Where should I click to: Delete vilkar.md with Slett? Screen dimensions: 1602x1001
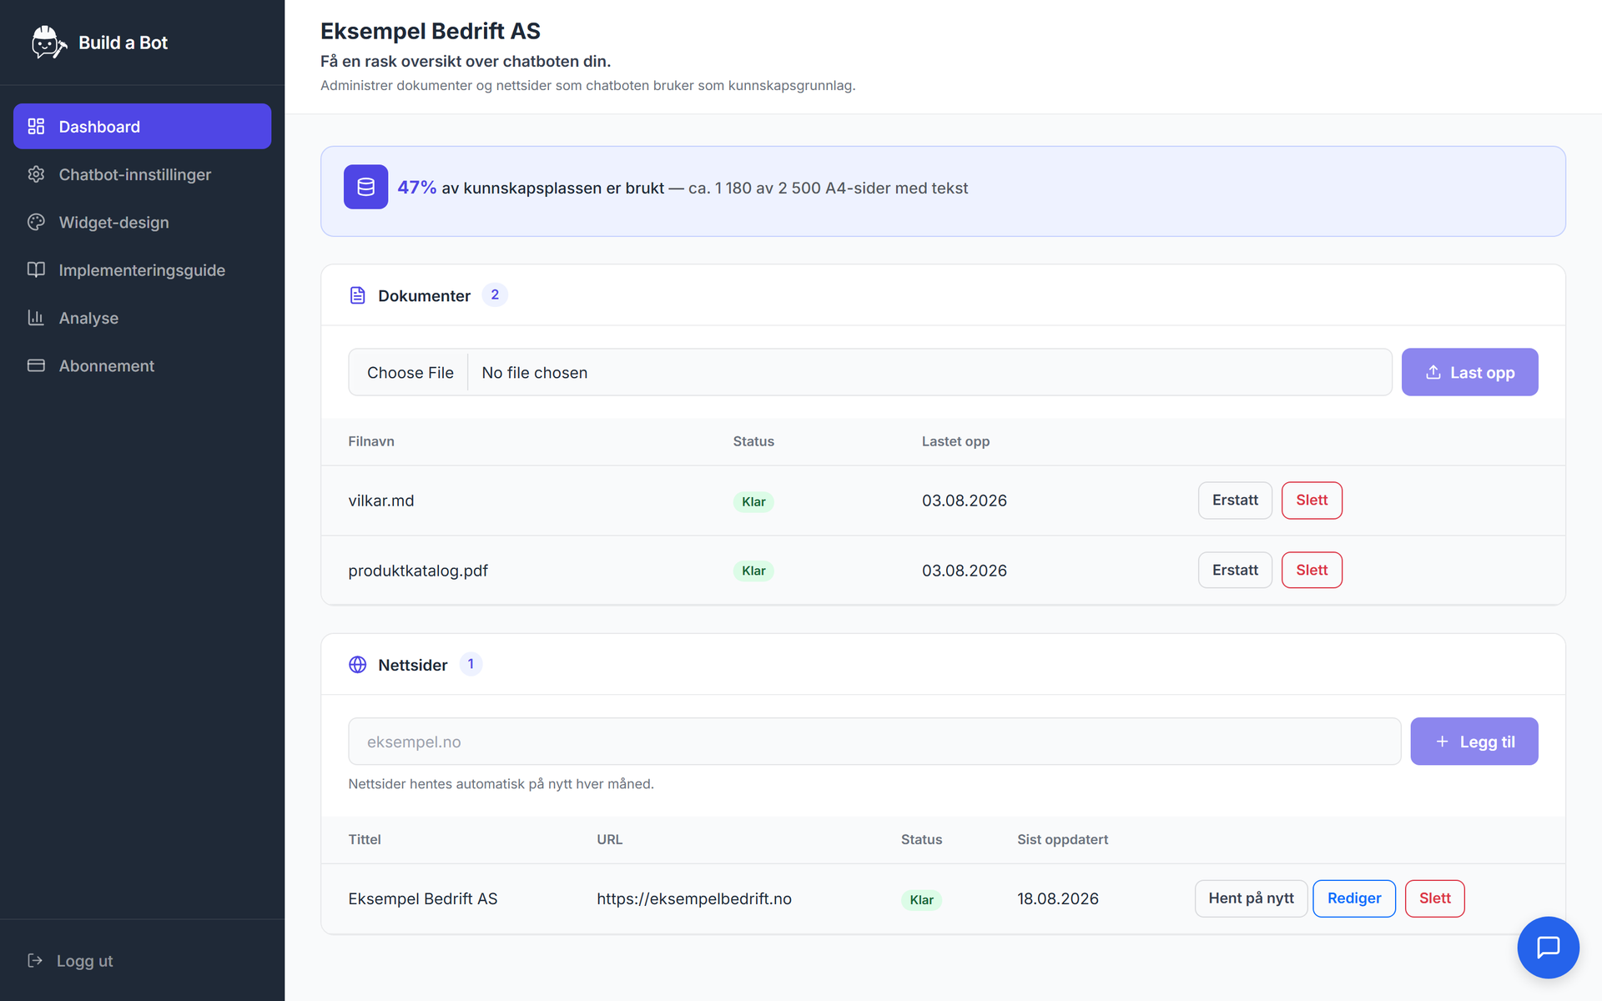[x=1312, y=500]
